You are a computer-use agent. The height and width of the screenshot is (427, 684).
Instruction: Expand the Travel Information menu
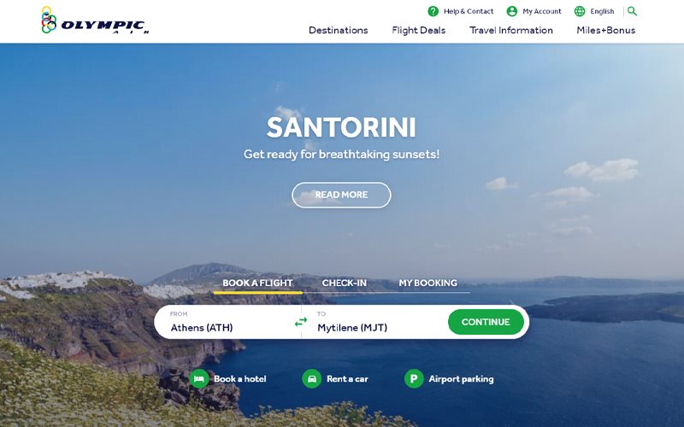[510, 30]
